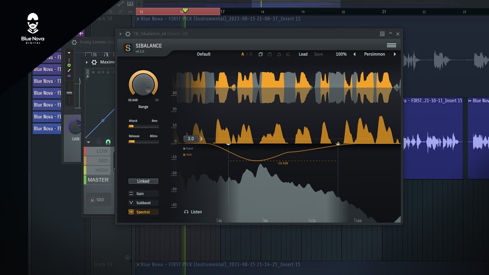Click the snowflake freeze icon in Maximus
This screenshot has height=275, width=489.
pyautogui.click(x=99, y=142)
